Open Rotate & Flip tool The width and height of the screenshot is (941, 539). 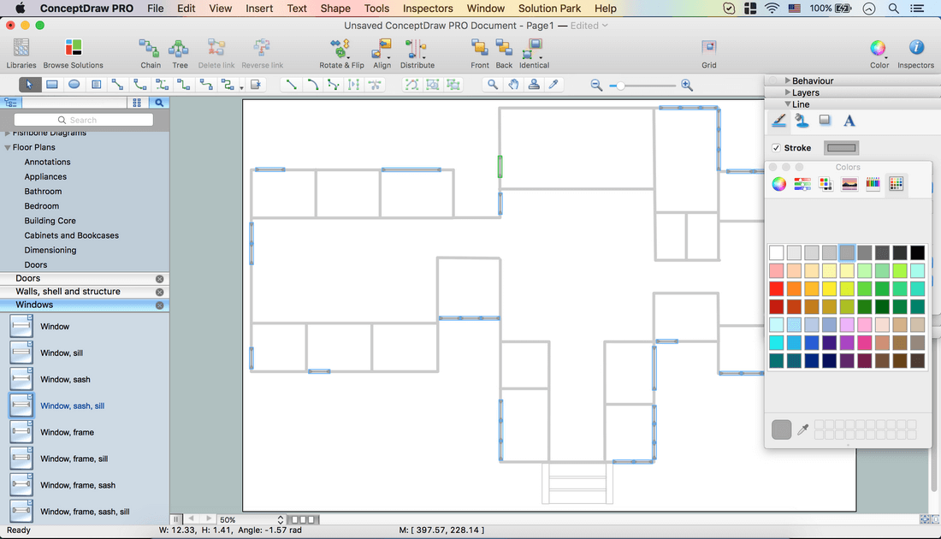tap(341, 53)
